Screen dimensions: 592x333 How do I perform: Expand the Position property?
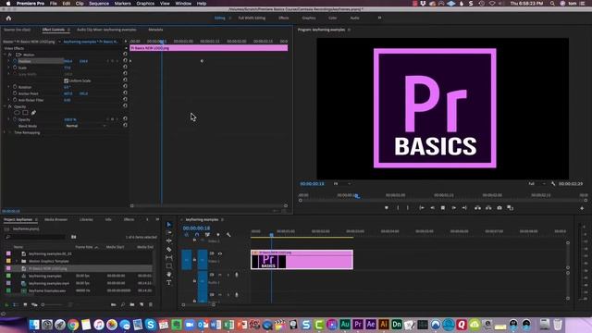tap(8, 61)
